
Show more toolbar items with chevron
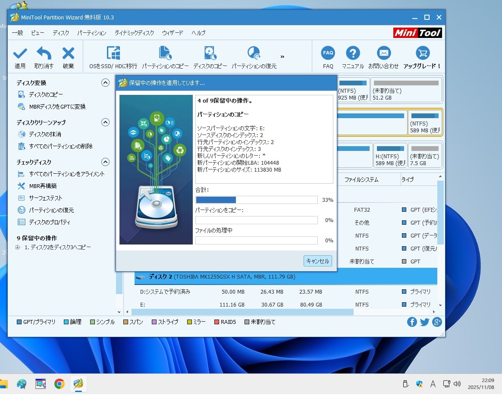pyautogui.click(x=282, y=56)
